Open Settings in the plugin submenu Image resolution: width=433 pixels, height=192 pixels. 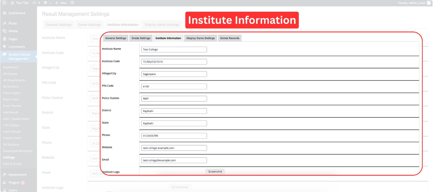pyautogui.click(x=9, y=157)
